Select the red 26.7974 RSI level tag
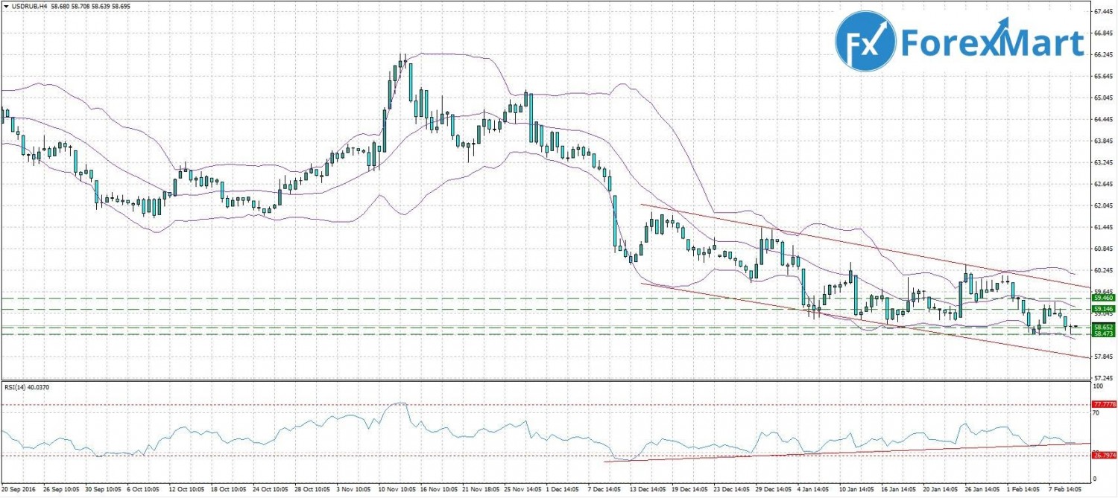Image resolution: width=1118 pixels, height=498 pixels. pos(1103,454)
